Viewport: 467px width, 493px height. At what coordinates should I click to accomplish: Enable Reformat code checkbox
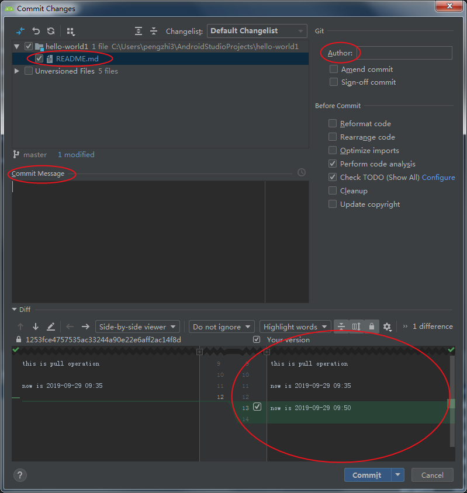coord(333,123)
